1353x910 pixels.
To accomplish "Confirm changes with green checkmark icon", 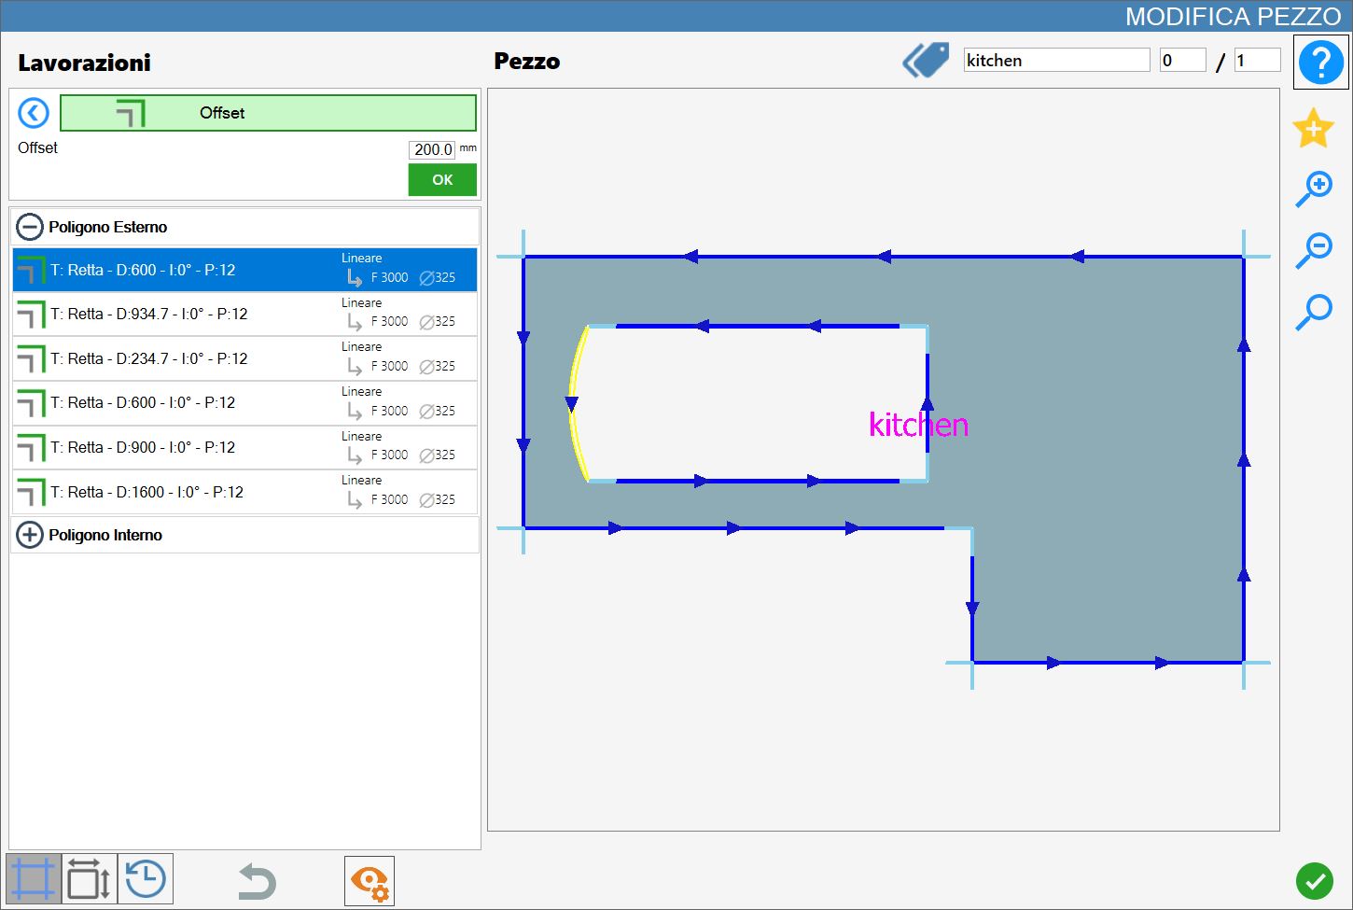I will click(x=1314, y=880).
